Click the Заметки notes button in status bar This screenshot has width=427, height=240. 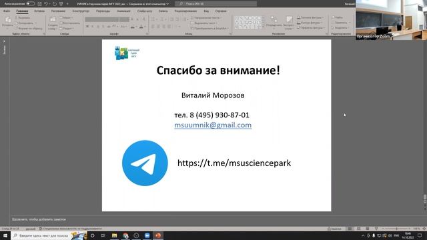point(335,229)
